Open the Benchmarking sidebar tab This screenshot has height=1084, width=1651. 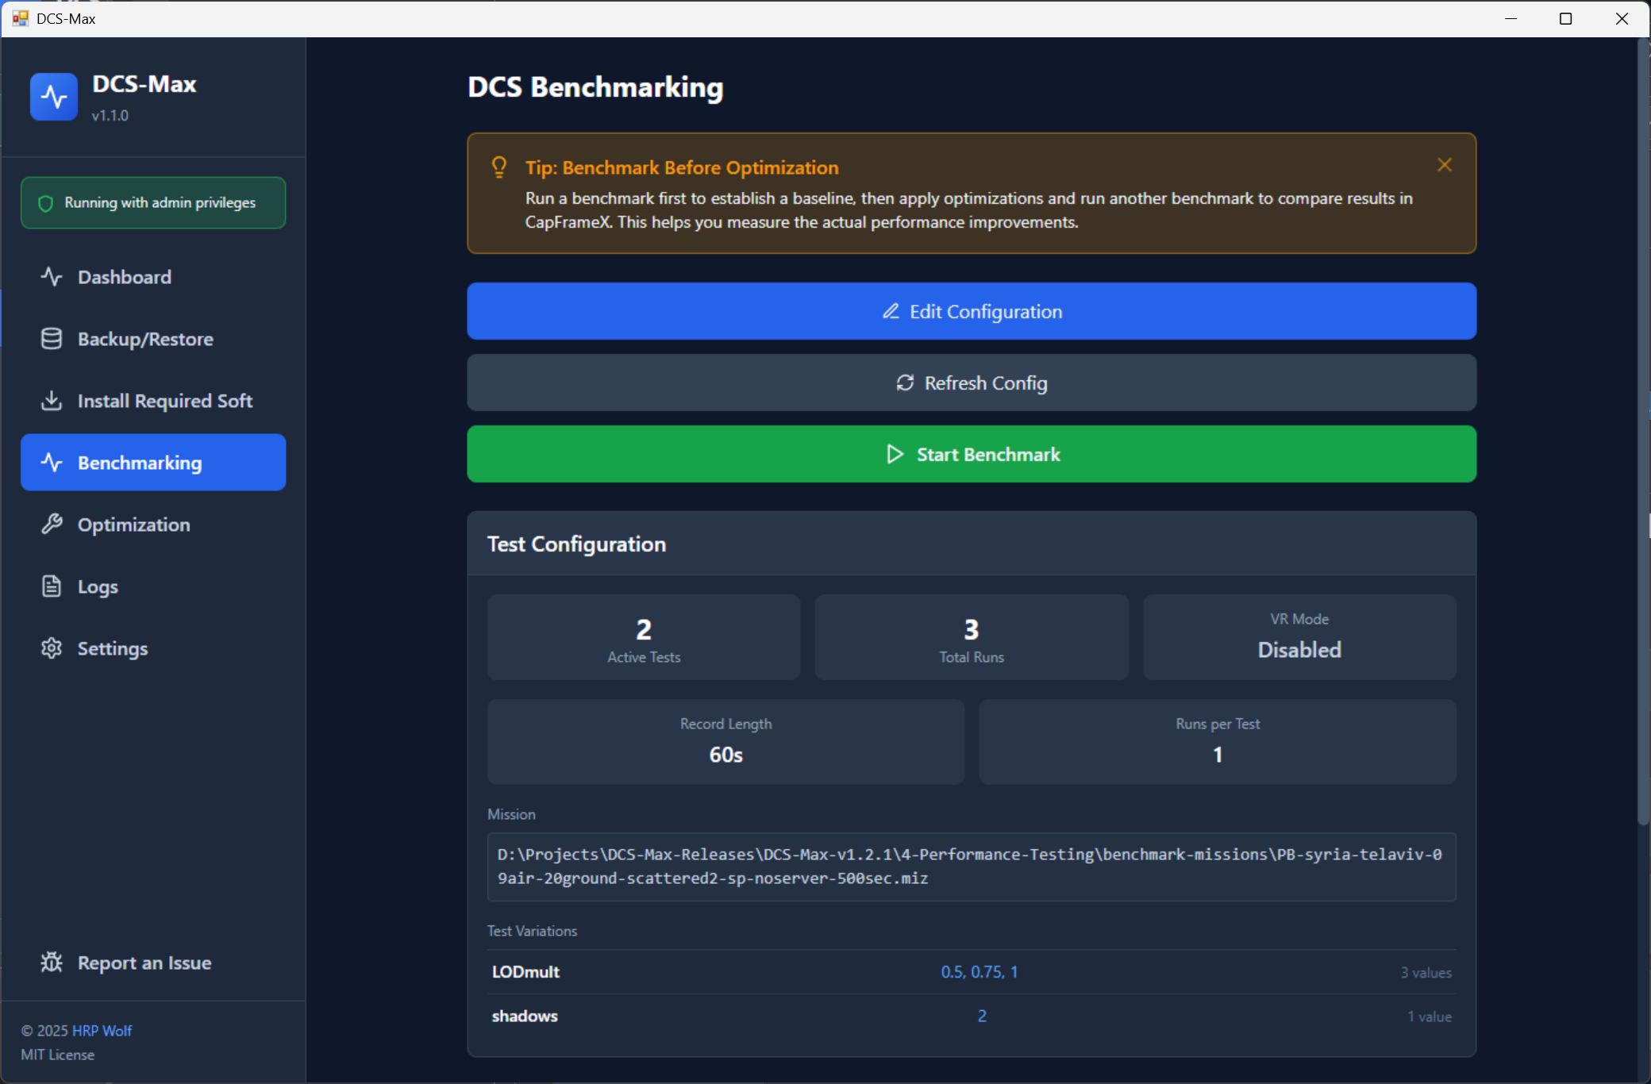pyautogui.click(x=153, y=463)
